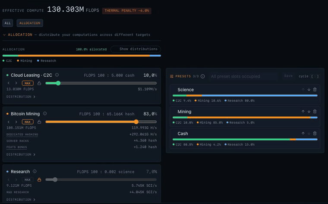This screenshot has width=328, height=204.
Task: Click the 'R&D RESEARCH' label
Action: coord(18,192)
